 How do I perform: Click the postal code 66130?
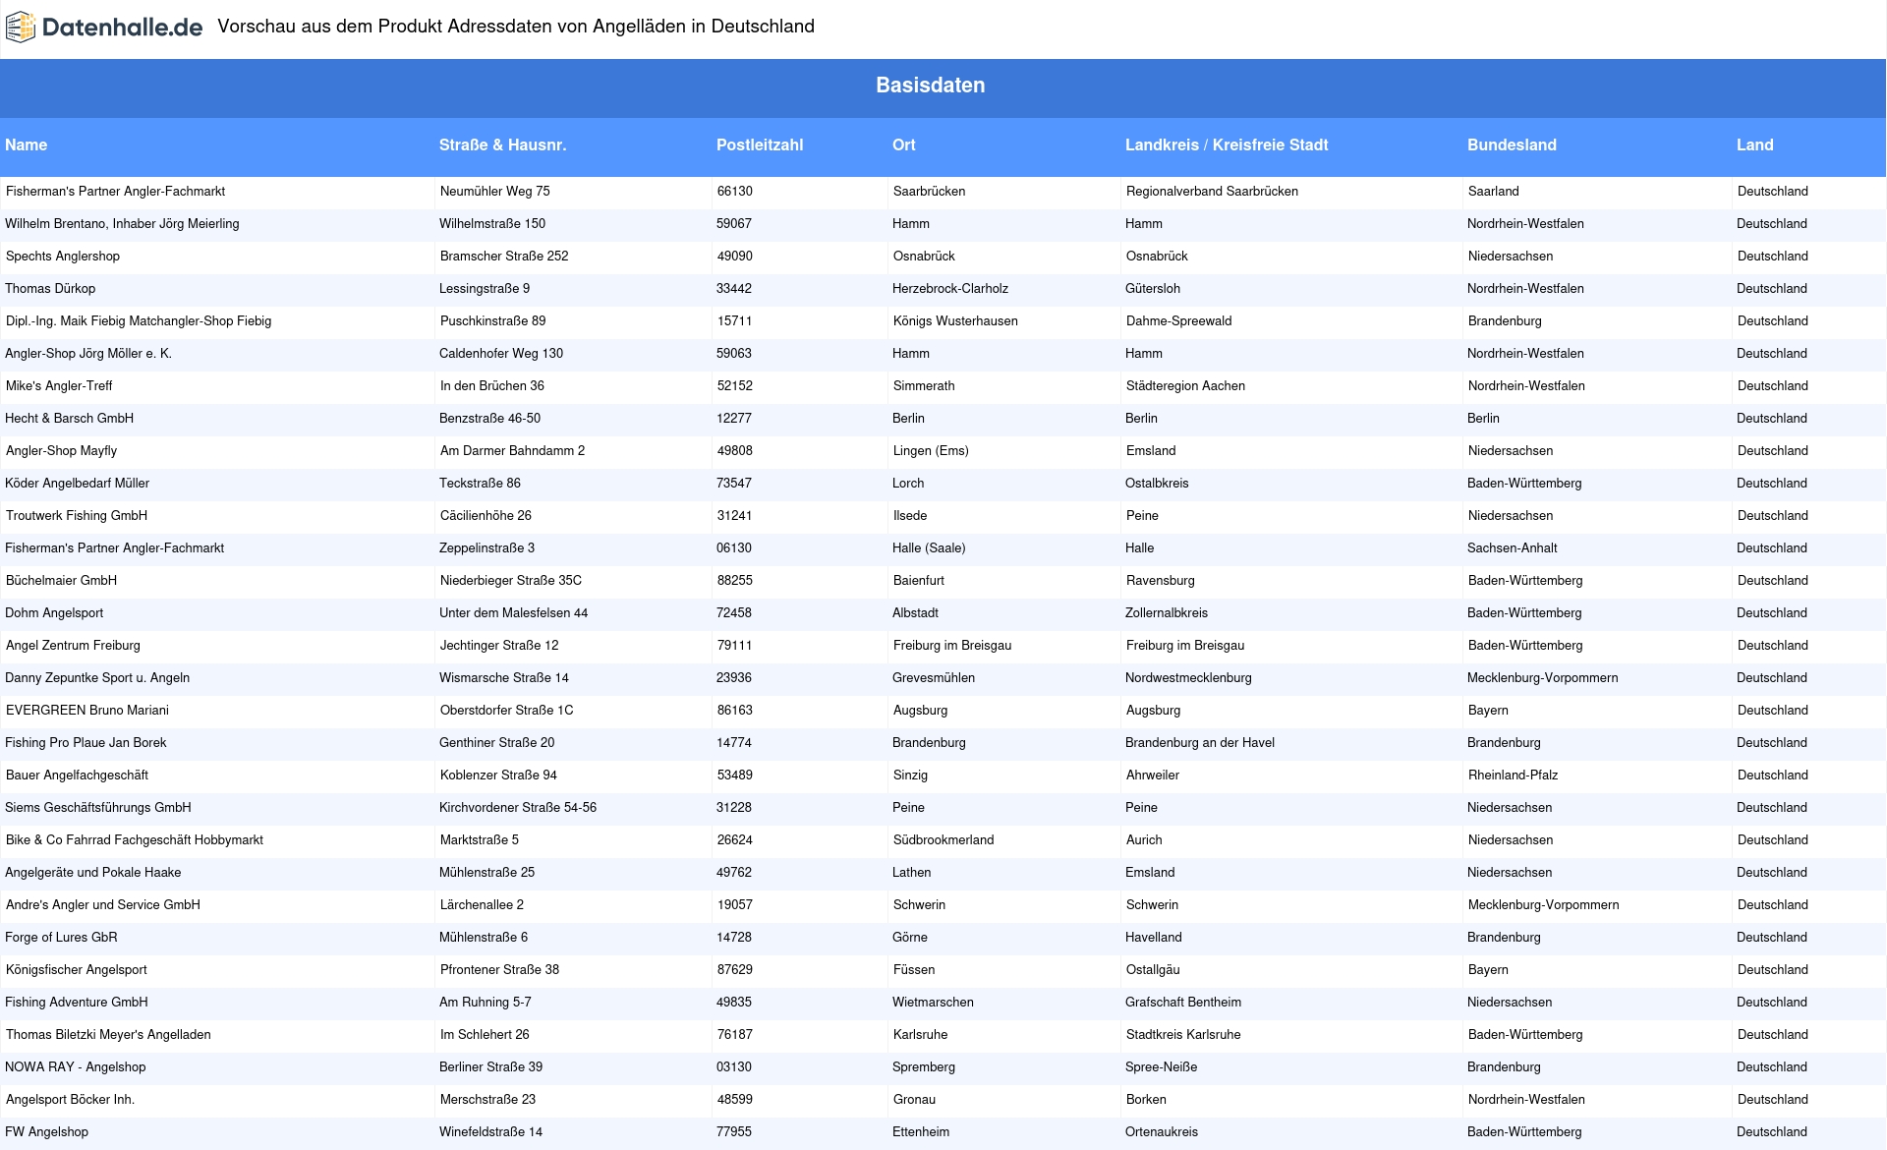735,192
